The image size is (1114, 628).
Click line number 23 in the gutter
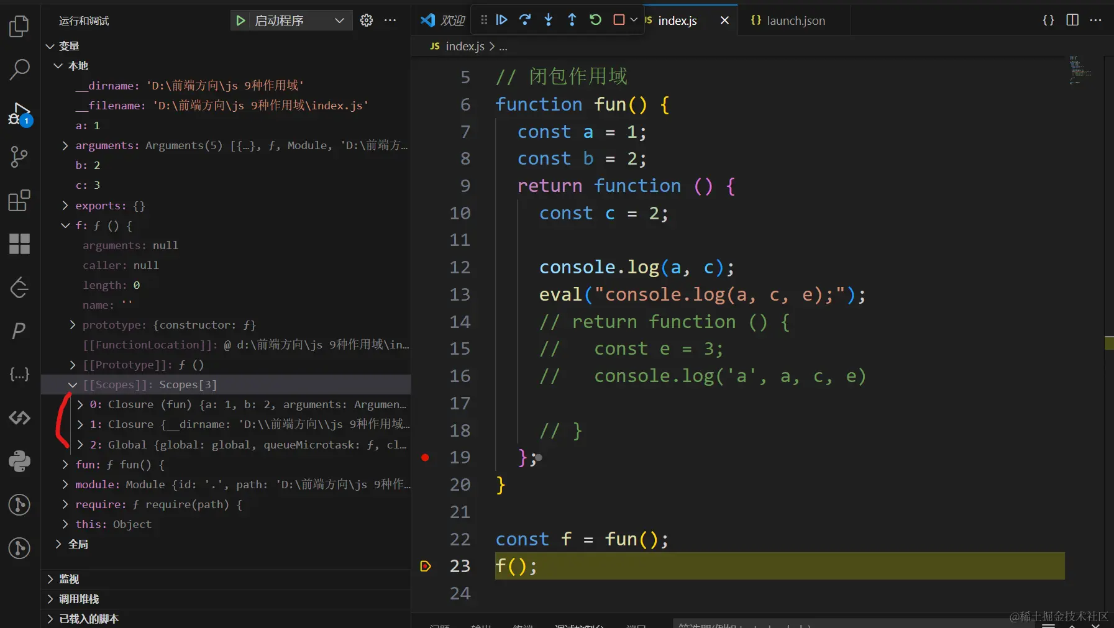pyautogui.click(x=460, y=566)
